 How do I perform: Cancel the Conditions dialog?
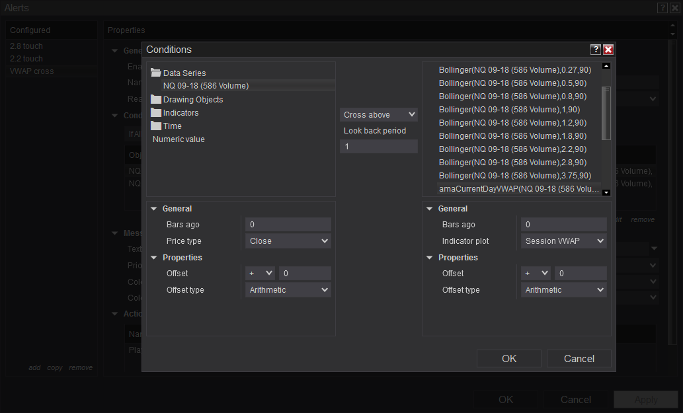[x=579, y=359]
